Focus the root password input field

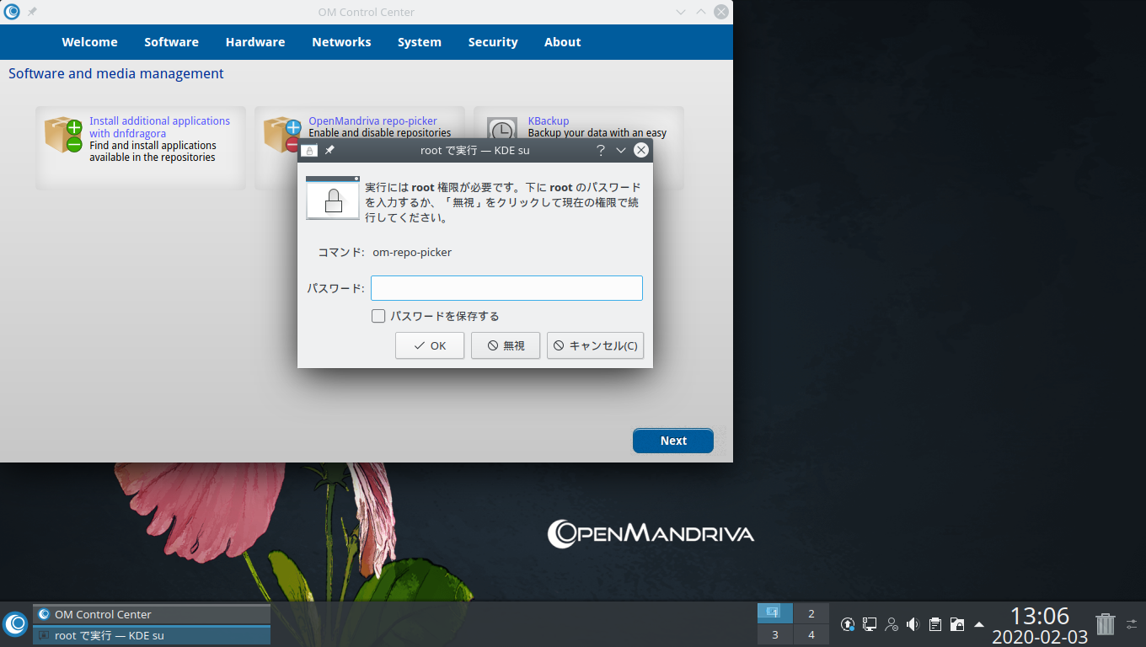click(506, 288)
